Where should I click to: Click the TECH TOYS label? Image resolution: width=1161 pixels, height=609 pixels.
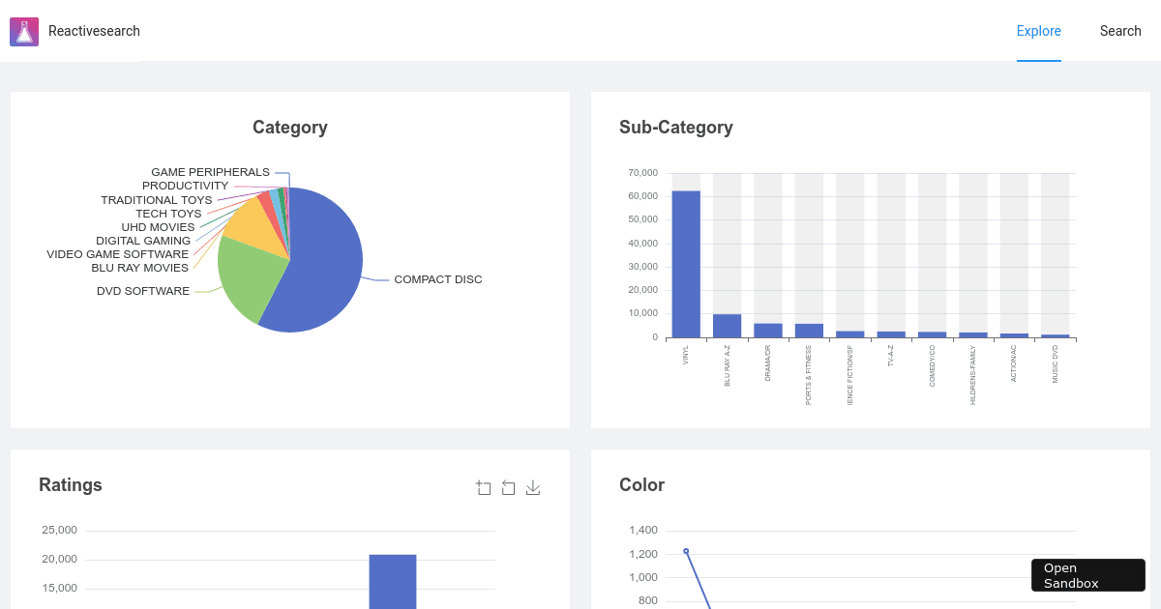click(167, 213)
